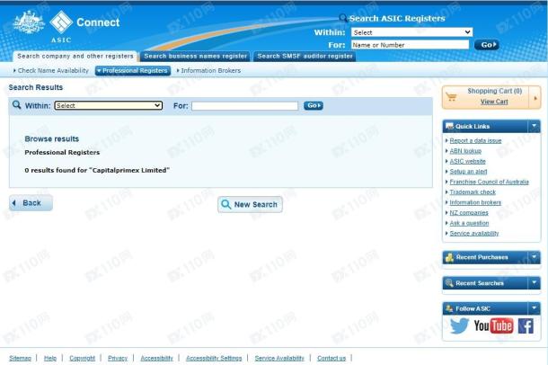This screenshot has width=548, height=365.
Task: Open Accessibility Settings footer link
Action: pyautogui.click(x=214, y=358)
